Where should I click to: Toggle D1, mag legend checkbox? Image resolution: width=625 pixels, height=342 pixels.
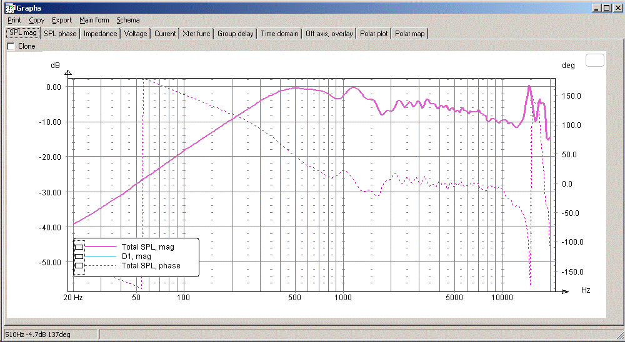pos(79,256)
